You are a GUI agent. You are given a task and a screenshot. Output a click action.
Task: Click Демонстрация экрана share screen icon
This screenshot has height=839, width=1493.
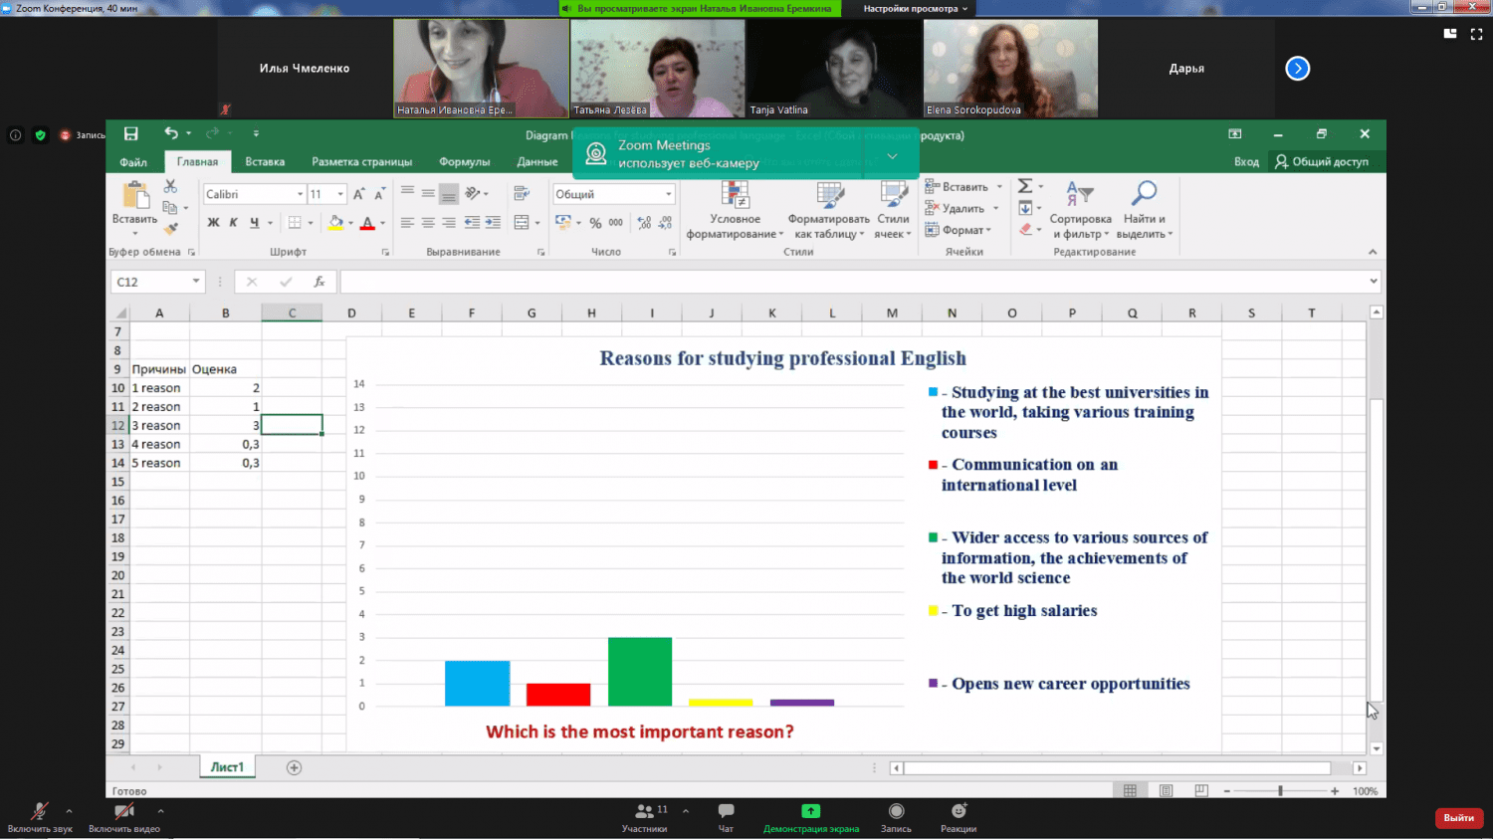810,817
